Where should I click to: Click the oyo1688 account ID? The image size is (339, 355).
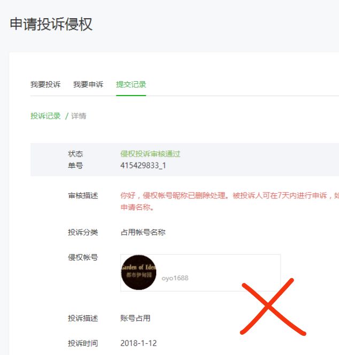175,278
